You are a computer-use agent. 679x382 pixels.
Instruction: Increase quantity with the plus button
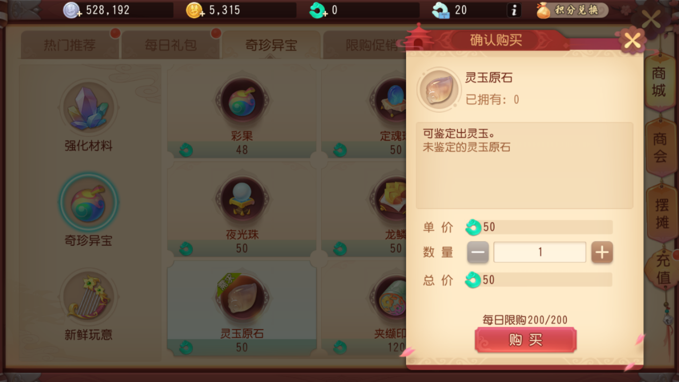pos(602,252)
